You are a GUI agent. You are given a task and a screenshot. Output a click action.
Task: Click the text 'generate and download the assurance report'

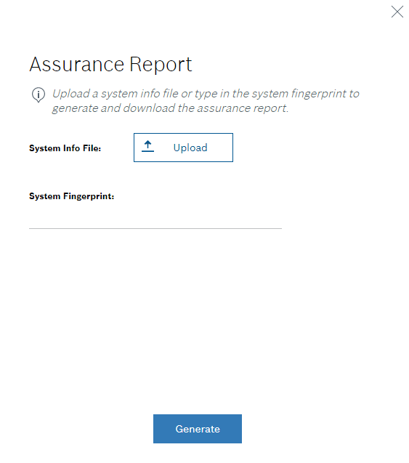[x=170, y=108]
